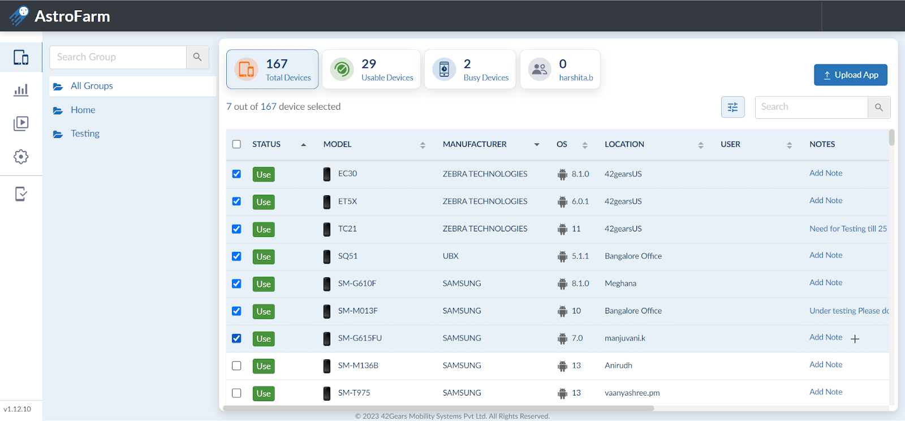Screen dimensions: 905x421
Task: Focus the device Search input field
Action: [812, 107]
